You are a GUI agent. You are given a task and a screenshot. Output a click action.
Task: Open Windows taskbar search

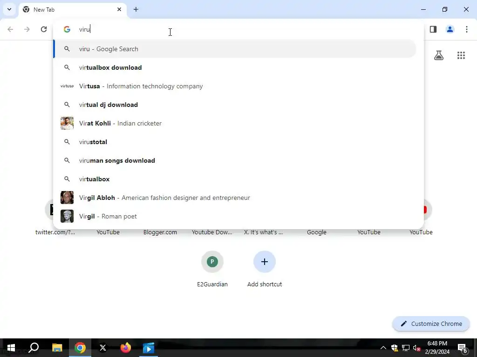(x=34, y=348)
